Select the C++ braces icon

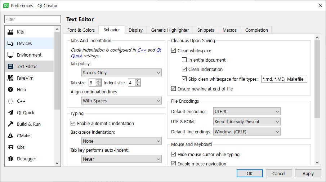click(10, 101)
